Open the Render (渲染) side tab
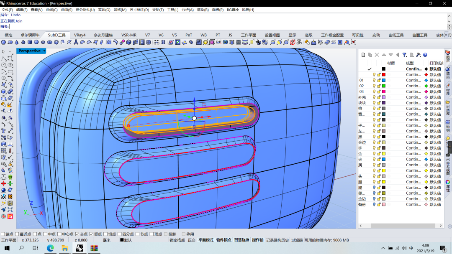The height and width of the screenshot is (254, 452). coord(448,73)
